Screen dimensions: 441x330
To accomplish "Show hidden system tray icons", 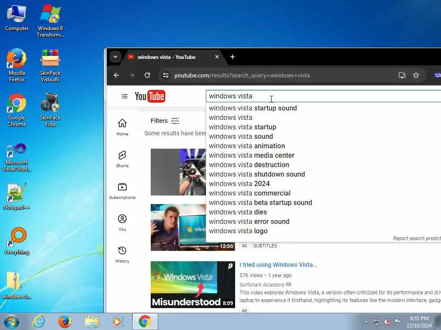I will (x=366, y=322).
